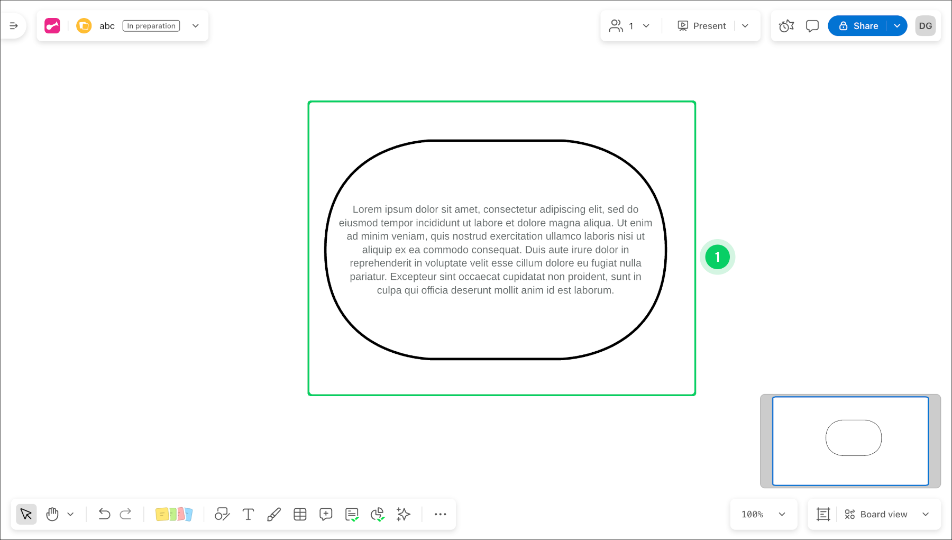Select the sticky notes tool
This screenshot has width=952, height=540.
click(175, 514)
